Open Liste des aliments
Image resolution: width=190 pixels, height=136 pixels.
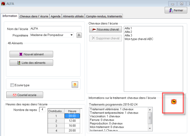[31, 63]
